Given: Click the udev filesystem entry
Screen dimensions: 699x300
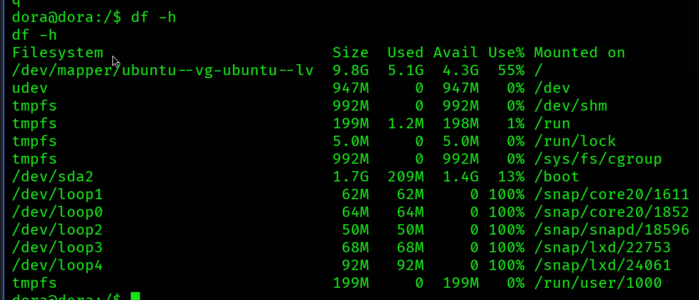Looking at the screenshot, I should (x=30, y=88).
